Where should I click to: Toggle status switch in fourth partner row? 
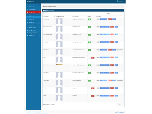(91, 42)
